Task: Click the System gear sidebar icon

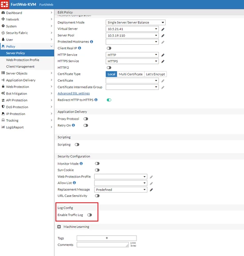Action: coord(3,26)
